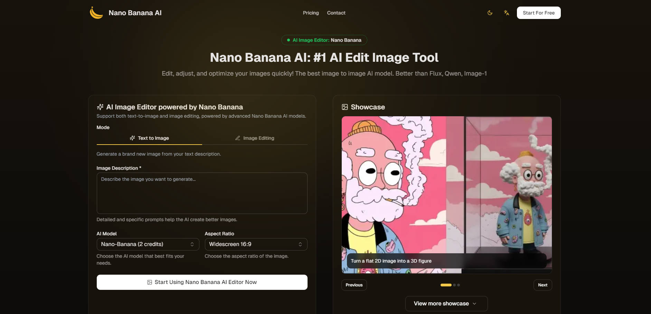Click the Image Description text area

point(202,193)
